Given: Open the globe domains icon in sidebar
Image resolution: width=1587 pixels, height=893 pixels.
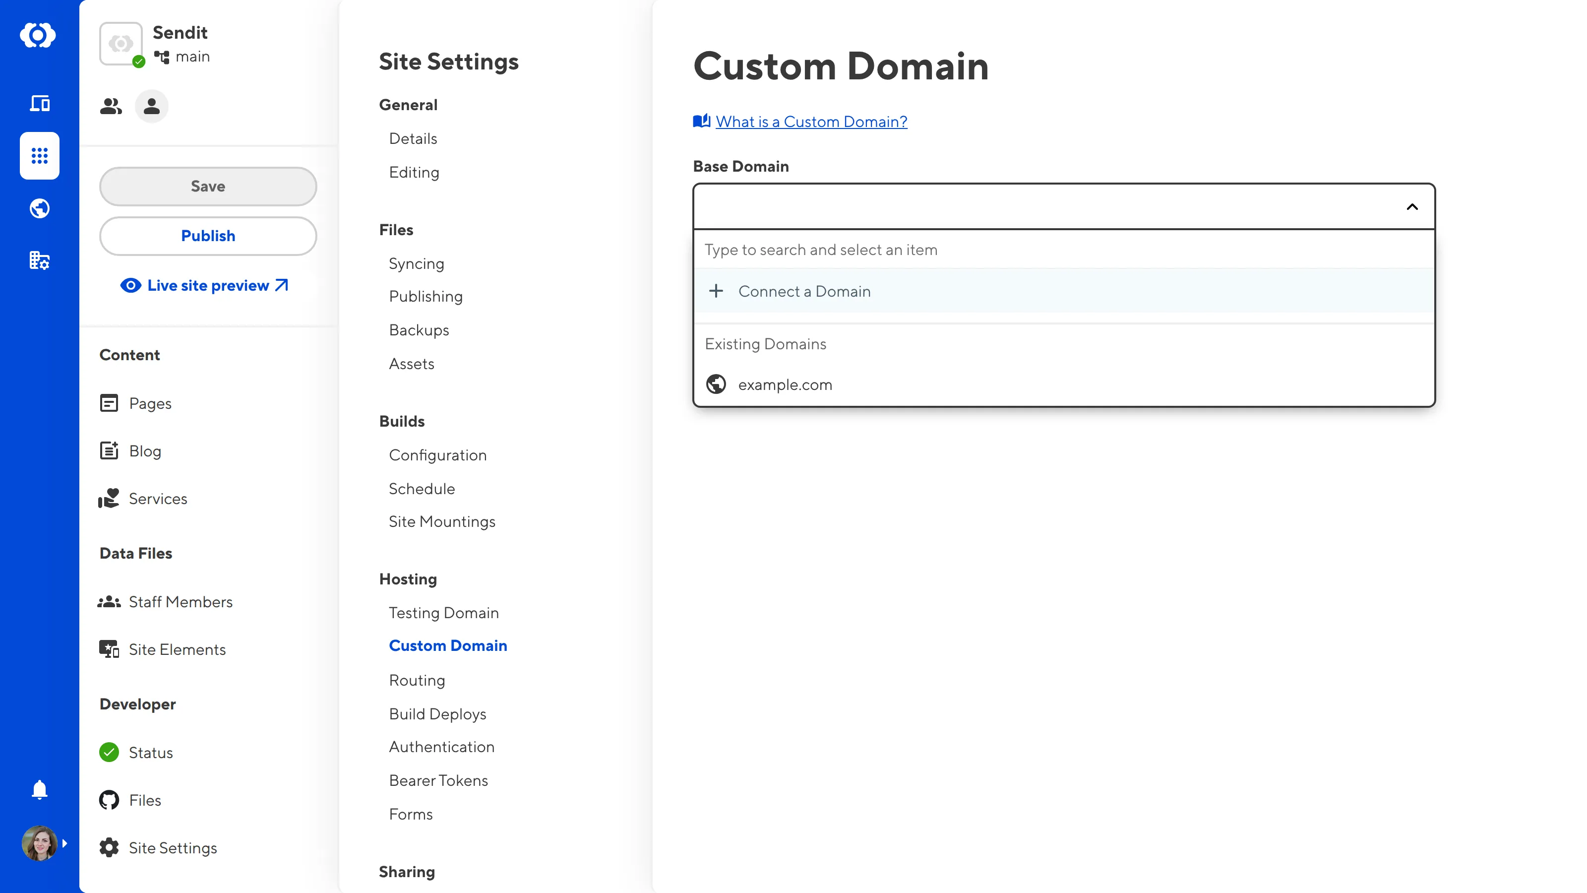Looking at the screenshot, I should [x=40, y=208].
